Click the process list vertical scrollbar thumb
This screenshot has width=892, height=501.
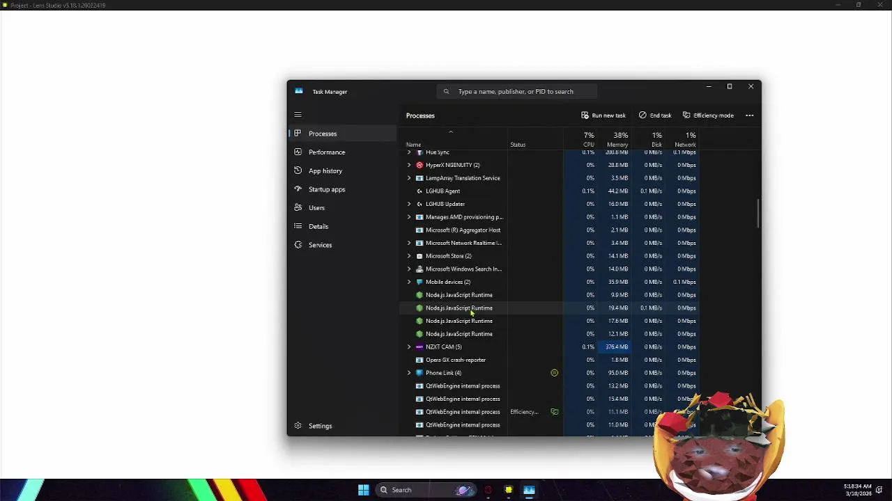coord(758,213)
